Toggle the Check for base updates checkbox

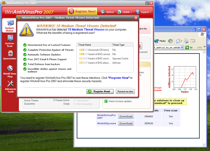106,101
